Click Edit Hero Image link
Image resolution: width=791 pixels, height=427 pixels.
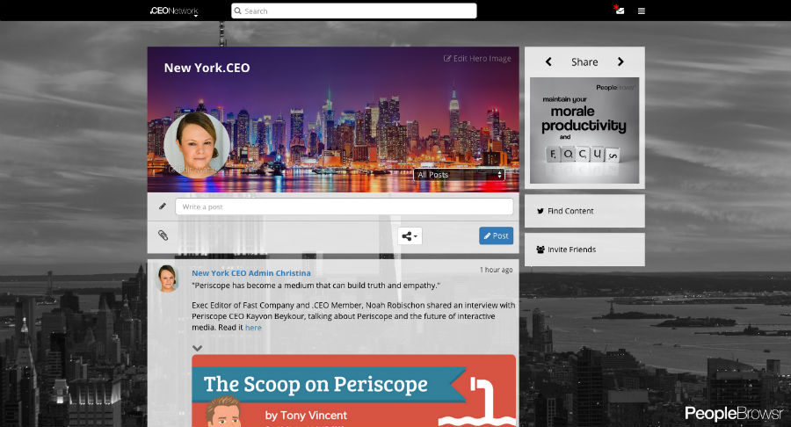point(477,59)
